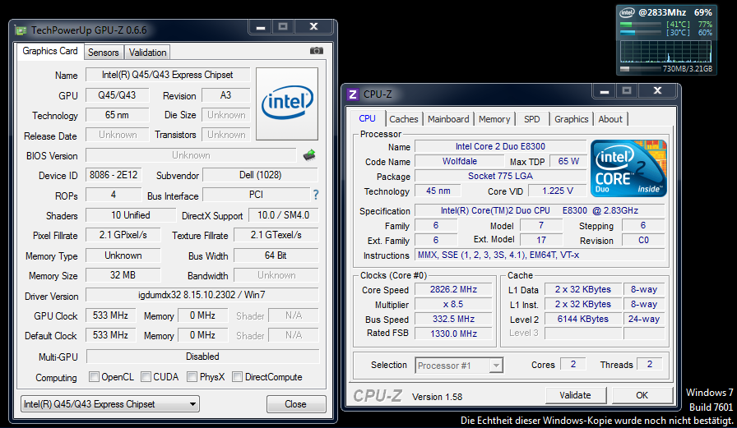The width and height of the screenshot is (737, 428).
Task: Click the GPU Name field showing Q45/Q43 Express Chipset
Action: click(x=167, y=75)
